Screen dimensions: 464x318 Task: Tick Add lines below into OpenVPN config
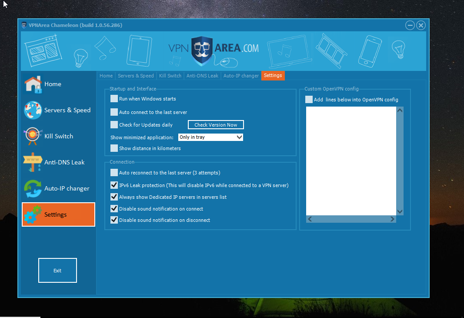coord(309,100)
